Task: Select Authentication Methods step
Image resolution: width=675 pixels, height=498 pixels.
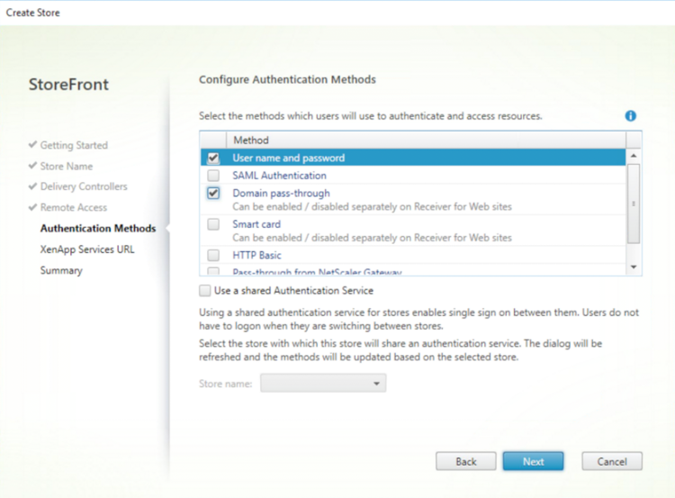Action: (x=98, y=229)
